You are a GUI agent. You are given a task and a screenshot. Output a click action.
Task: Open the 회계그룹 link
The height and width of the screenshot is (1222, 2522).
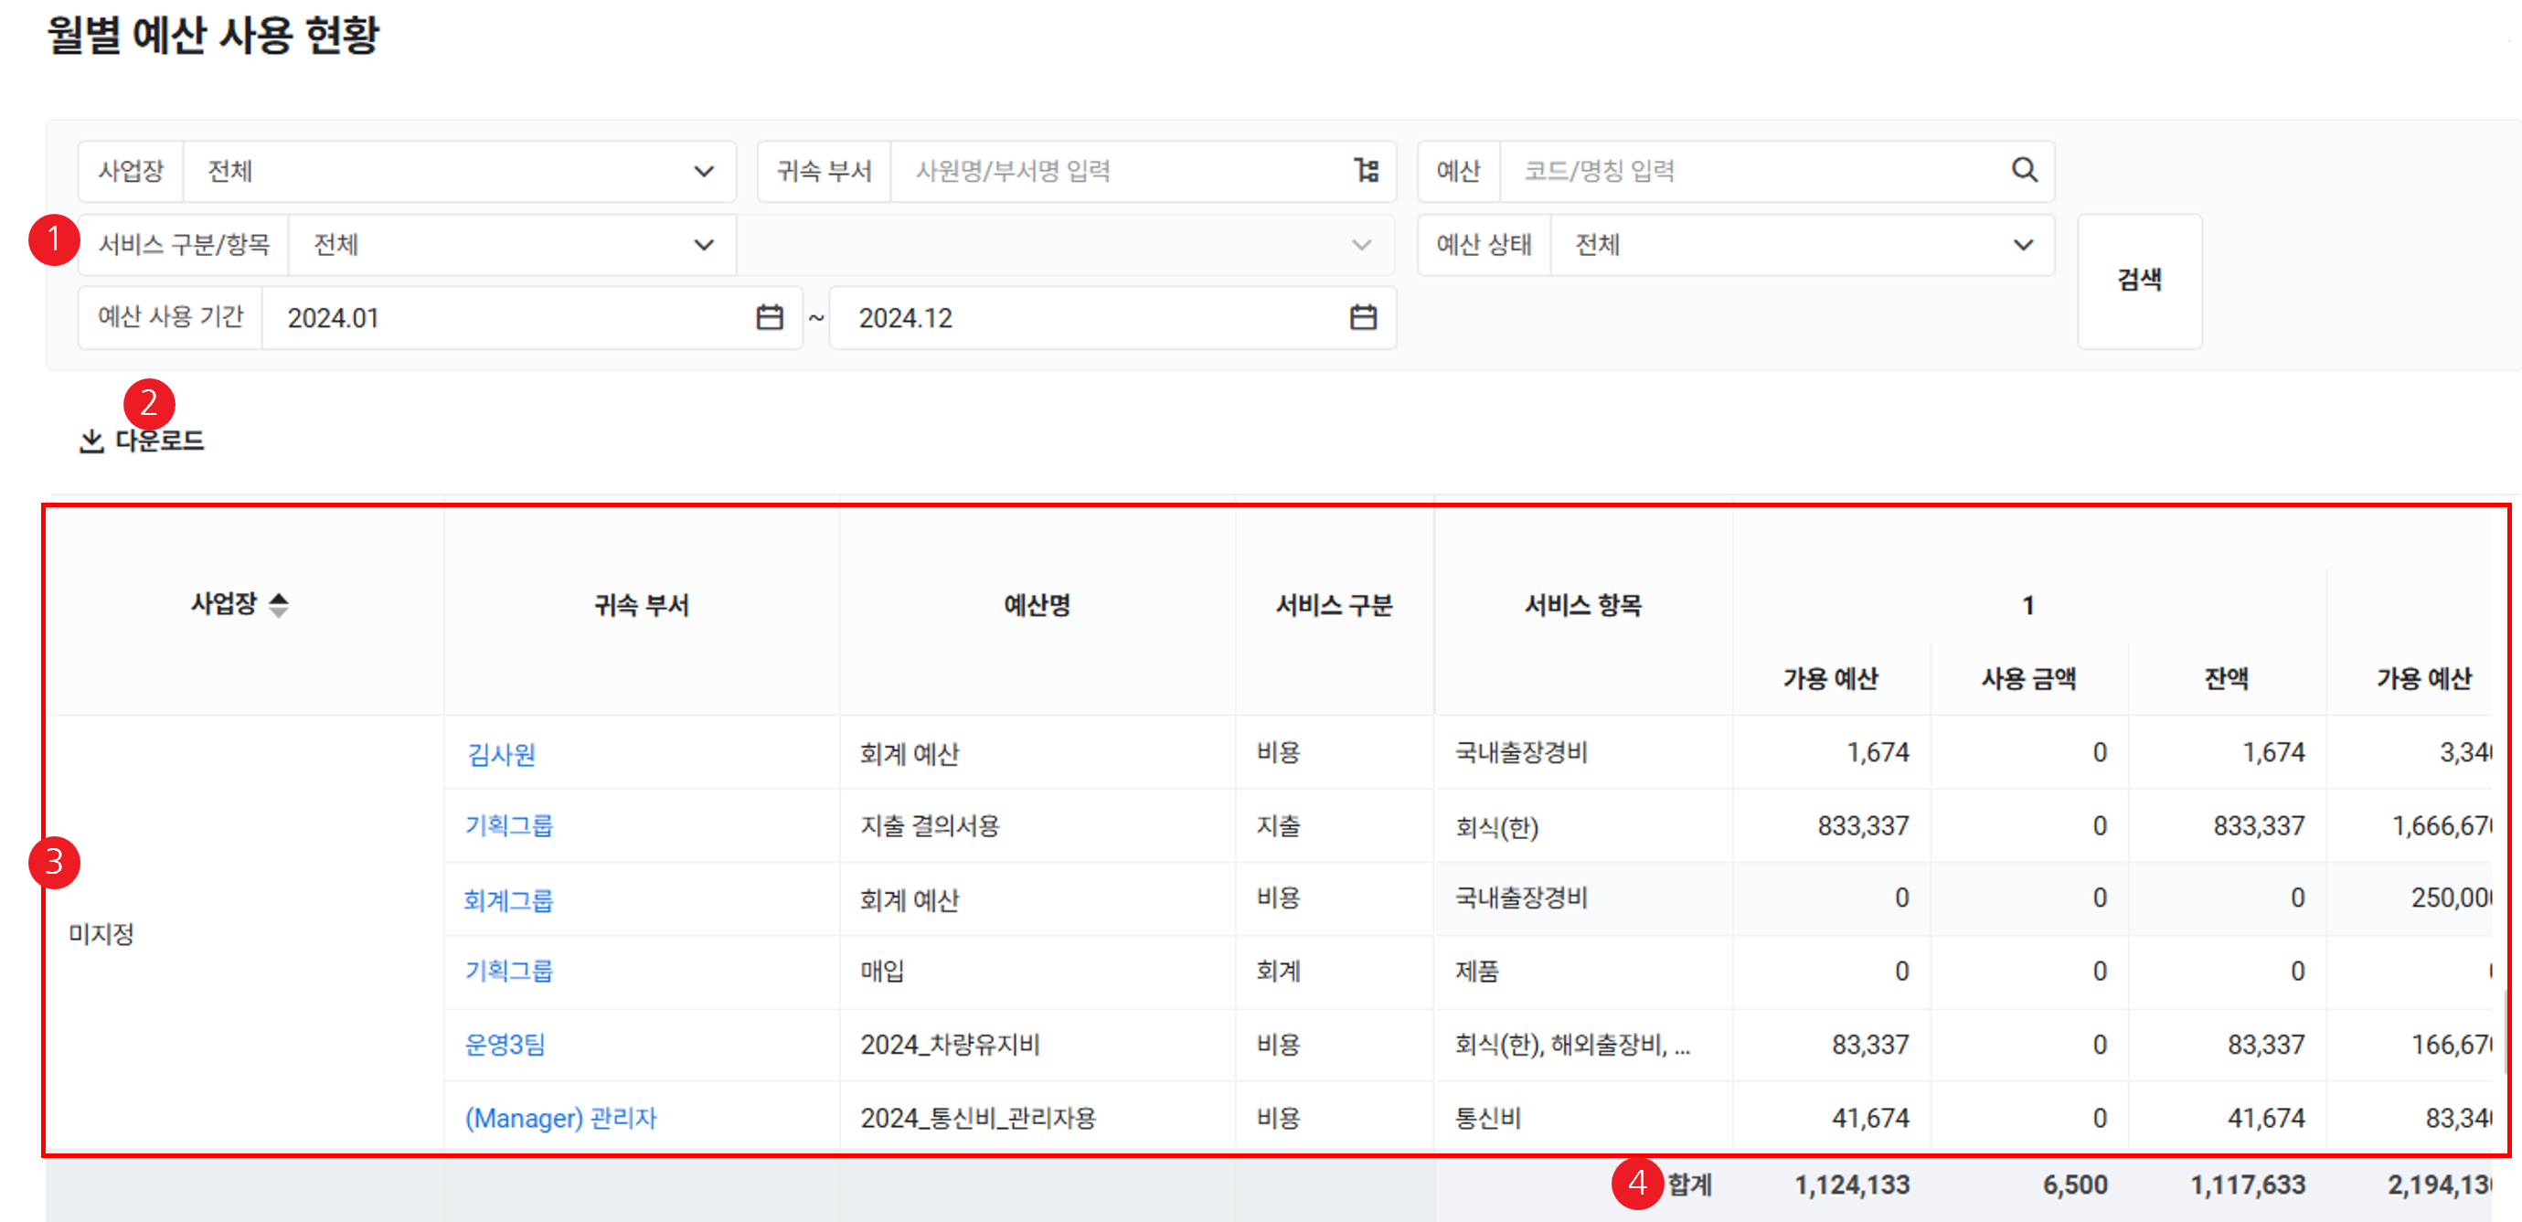[508, 900]
